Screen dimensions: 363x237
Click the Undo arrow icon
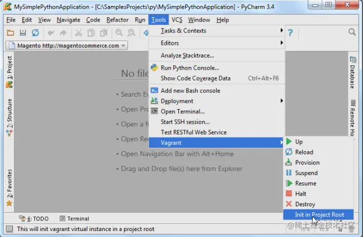tap(51, 33)
